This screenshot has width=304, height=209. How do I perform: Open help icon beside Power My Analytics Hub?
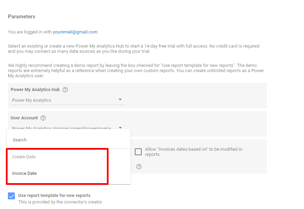[x=65, y=90]
